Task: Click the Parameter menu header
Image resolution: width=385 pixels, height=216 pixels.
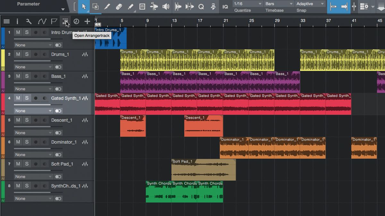Action: pyautogui.click(x=28, y=4)
